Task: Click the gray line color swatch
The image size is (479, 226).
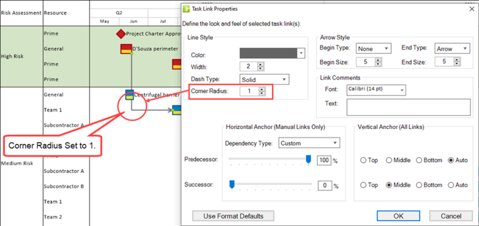Action: [x=269, y=53]
